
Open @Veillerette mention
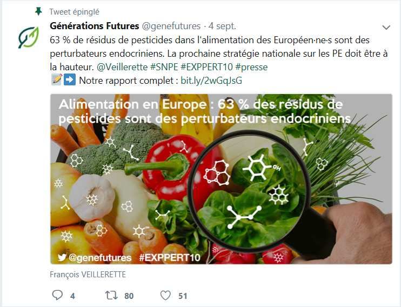122,67
